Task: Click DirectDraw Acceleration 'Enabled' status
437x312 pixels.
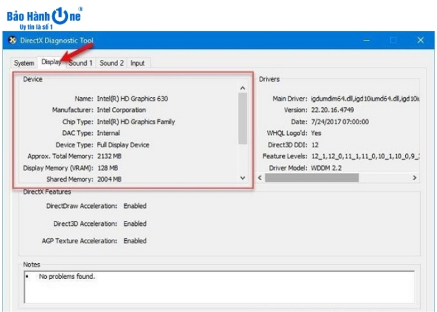Action: pyautogui.click(x=135, y=206)
